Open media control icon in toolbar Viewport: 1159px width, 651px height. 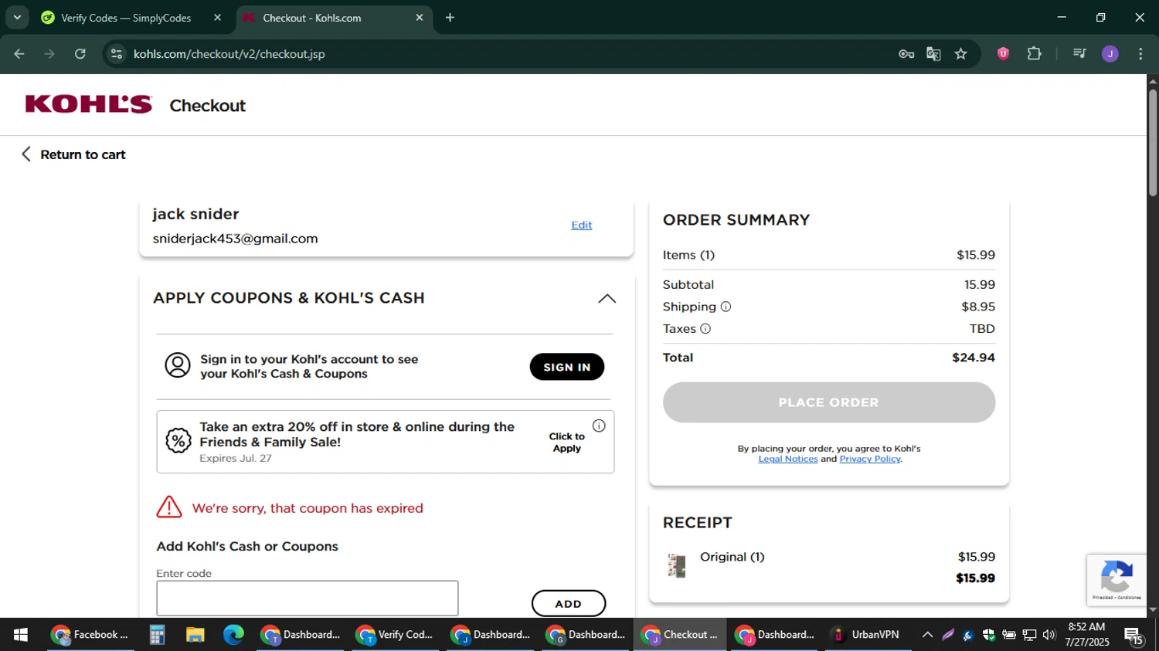point(1079,54)
